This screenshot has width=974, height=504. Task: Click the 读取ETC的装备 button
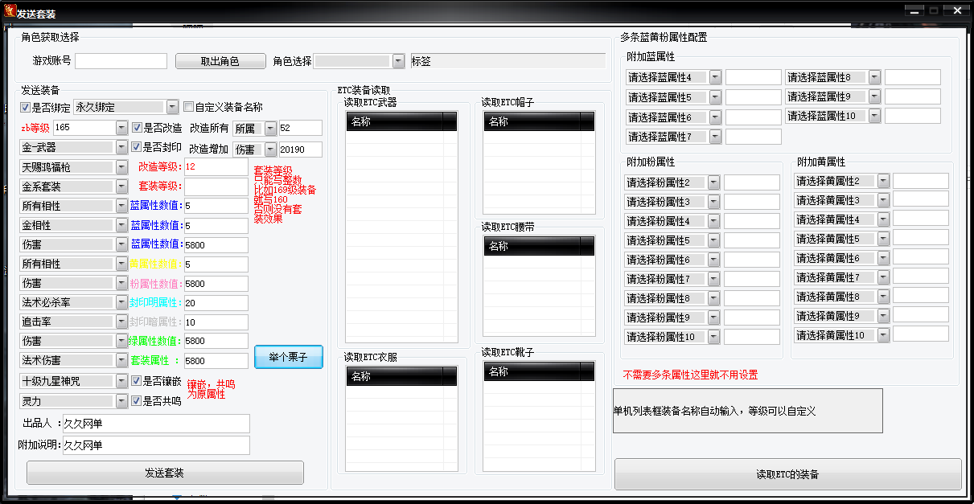[x=787, y=474]
